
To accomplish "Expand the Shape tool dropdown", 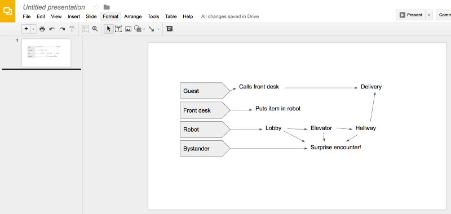I will click(x=144, y=29).
